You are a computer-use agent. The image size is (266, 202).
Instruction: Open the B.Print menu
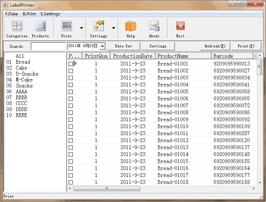tap(29, 14)
